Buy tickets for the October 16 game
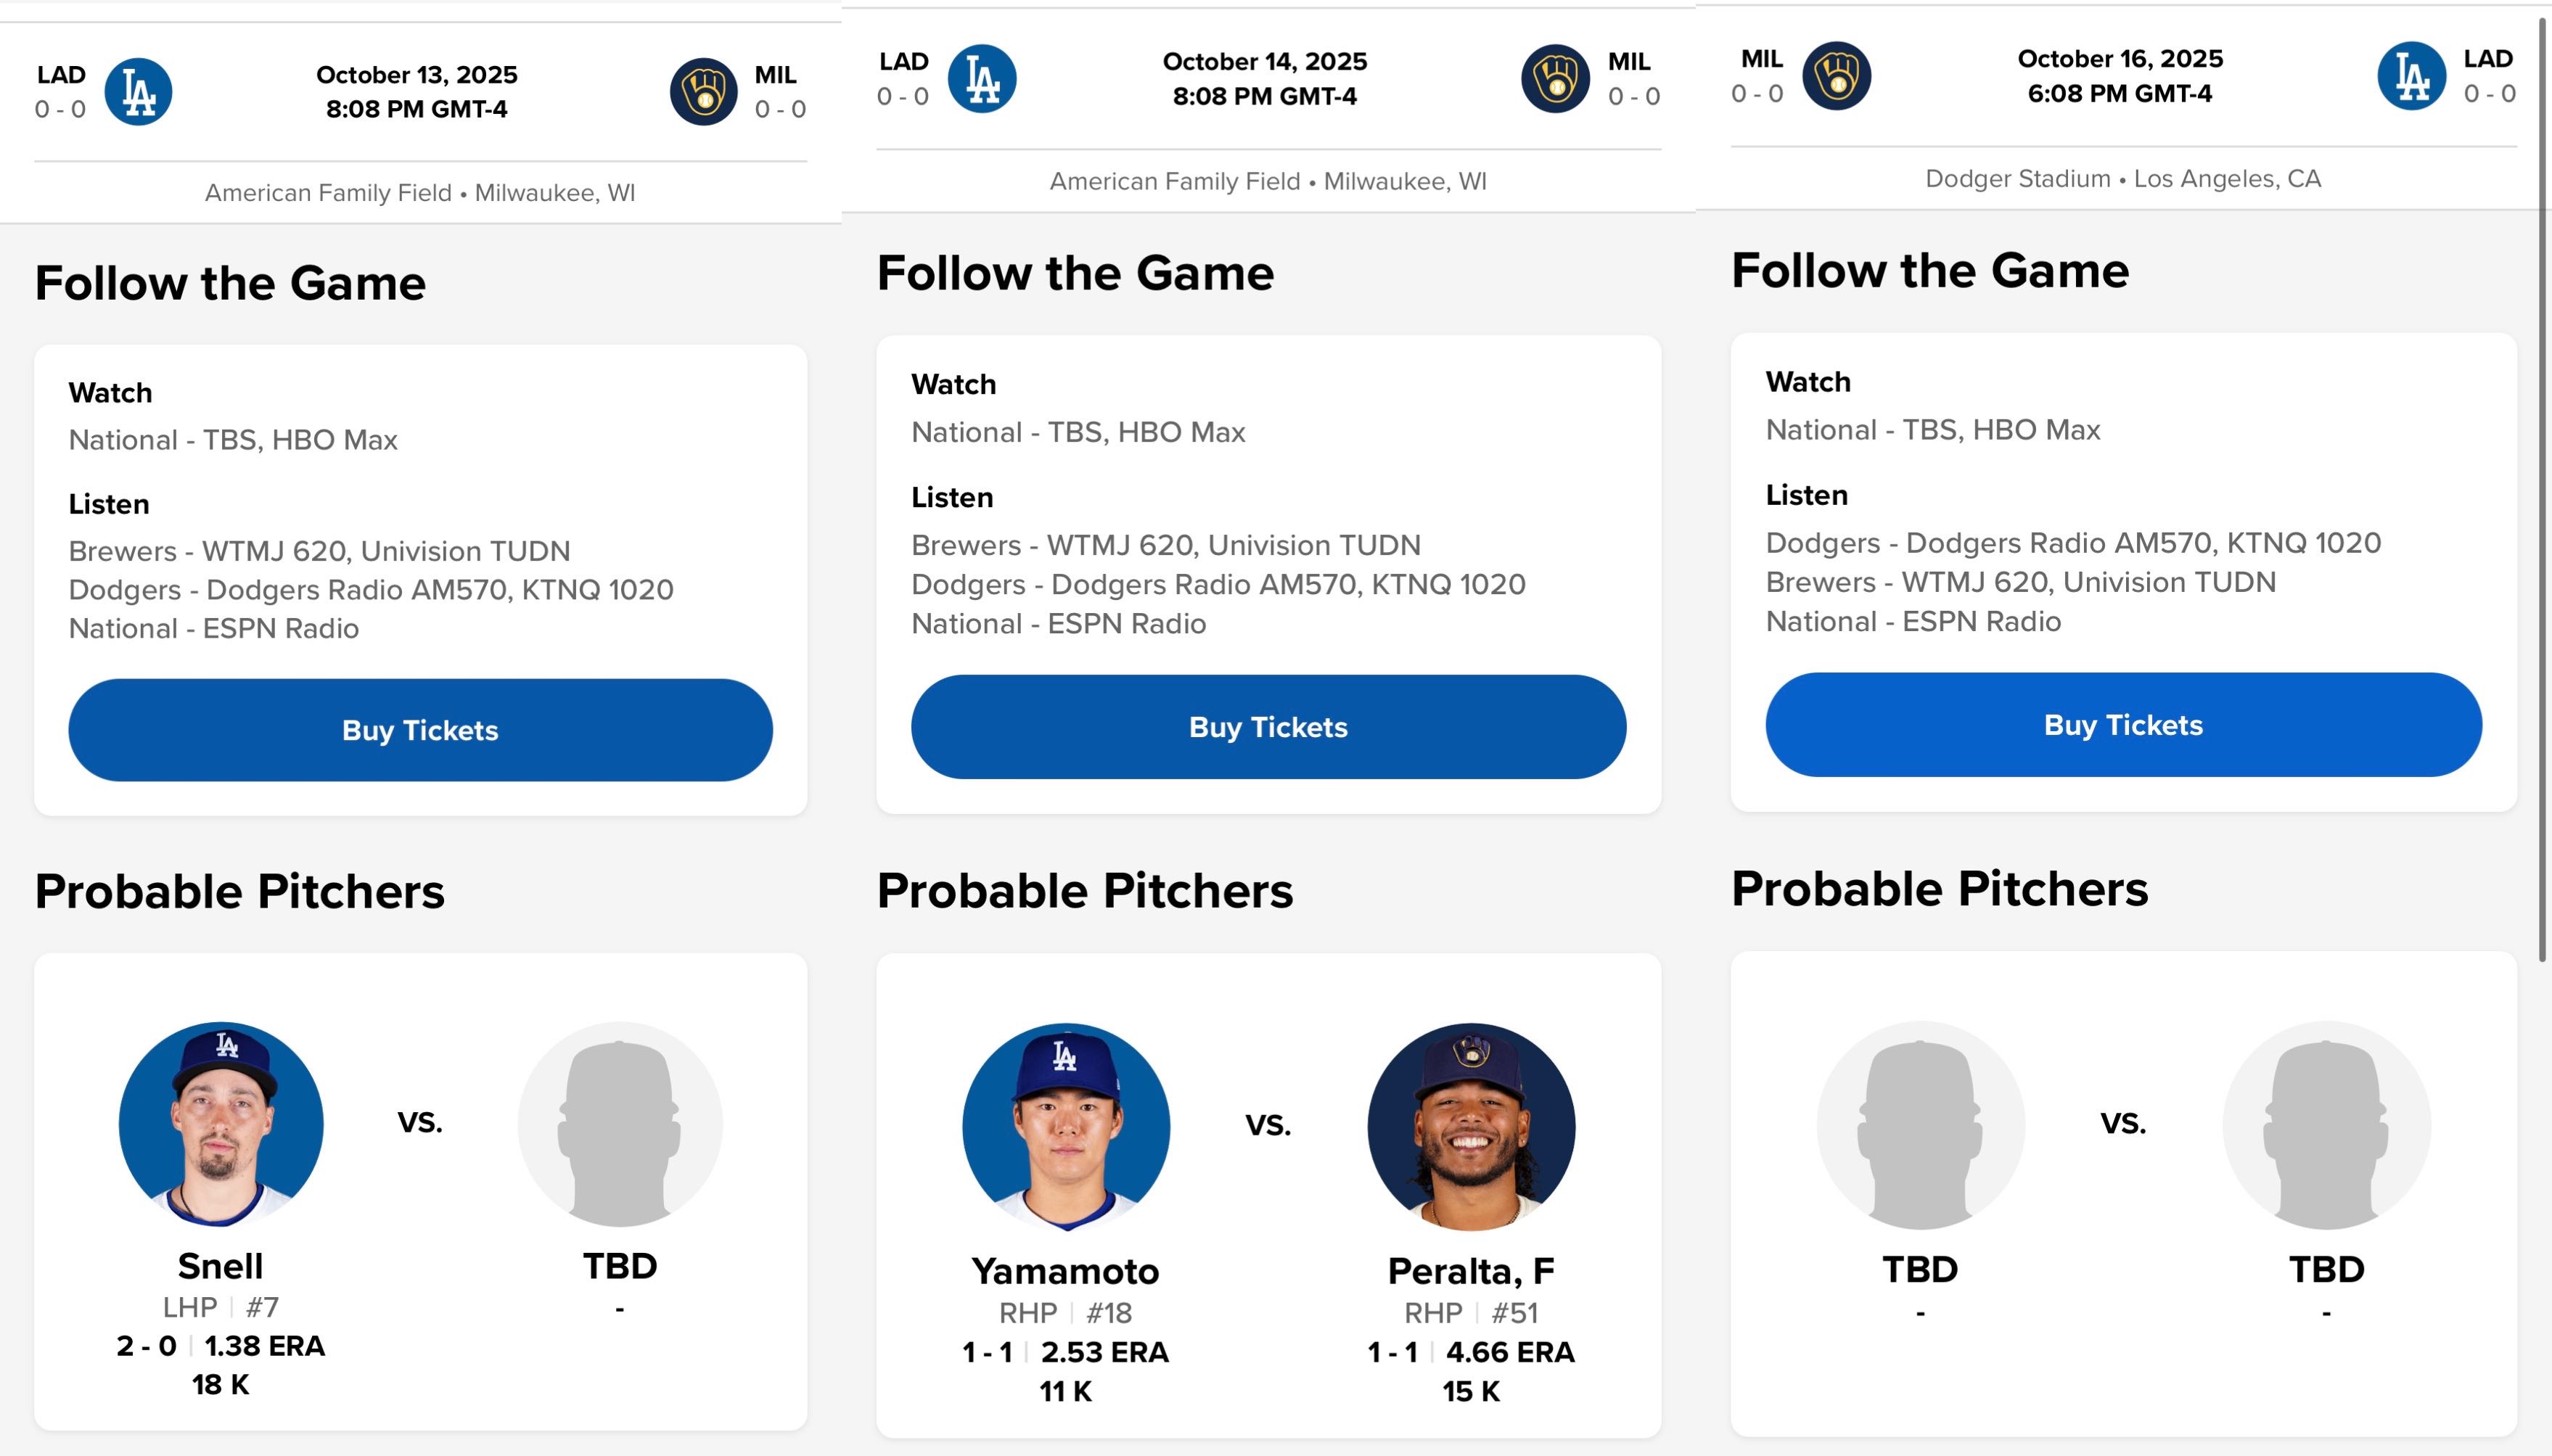 pyautogui.click(x=2123, y=725)
